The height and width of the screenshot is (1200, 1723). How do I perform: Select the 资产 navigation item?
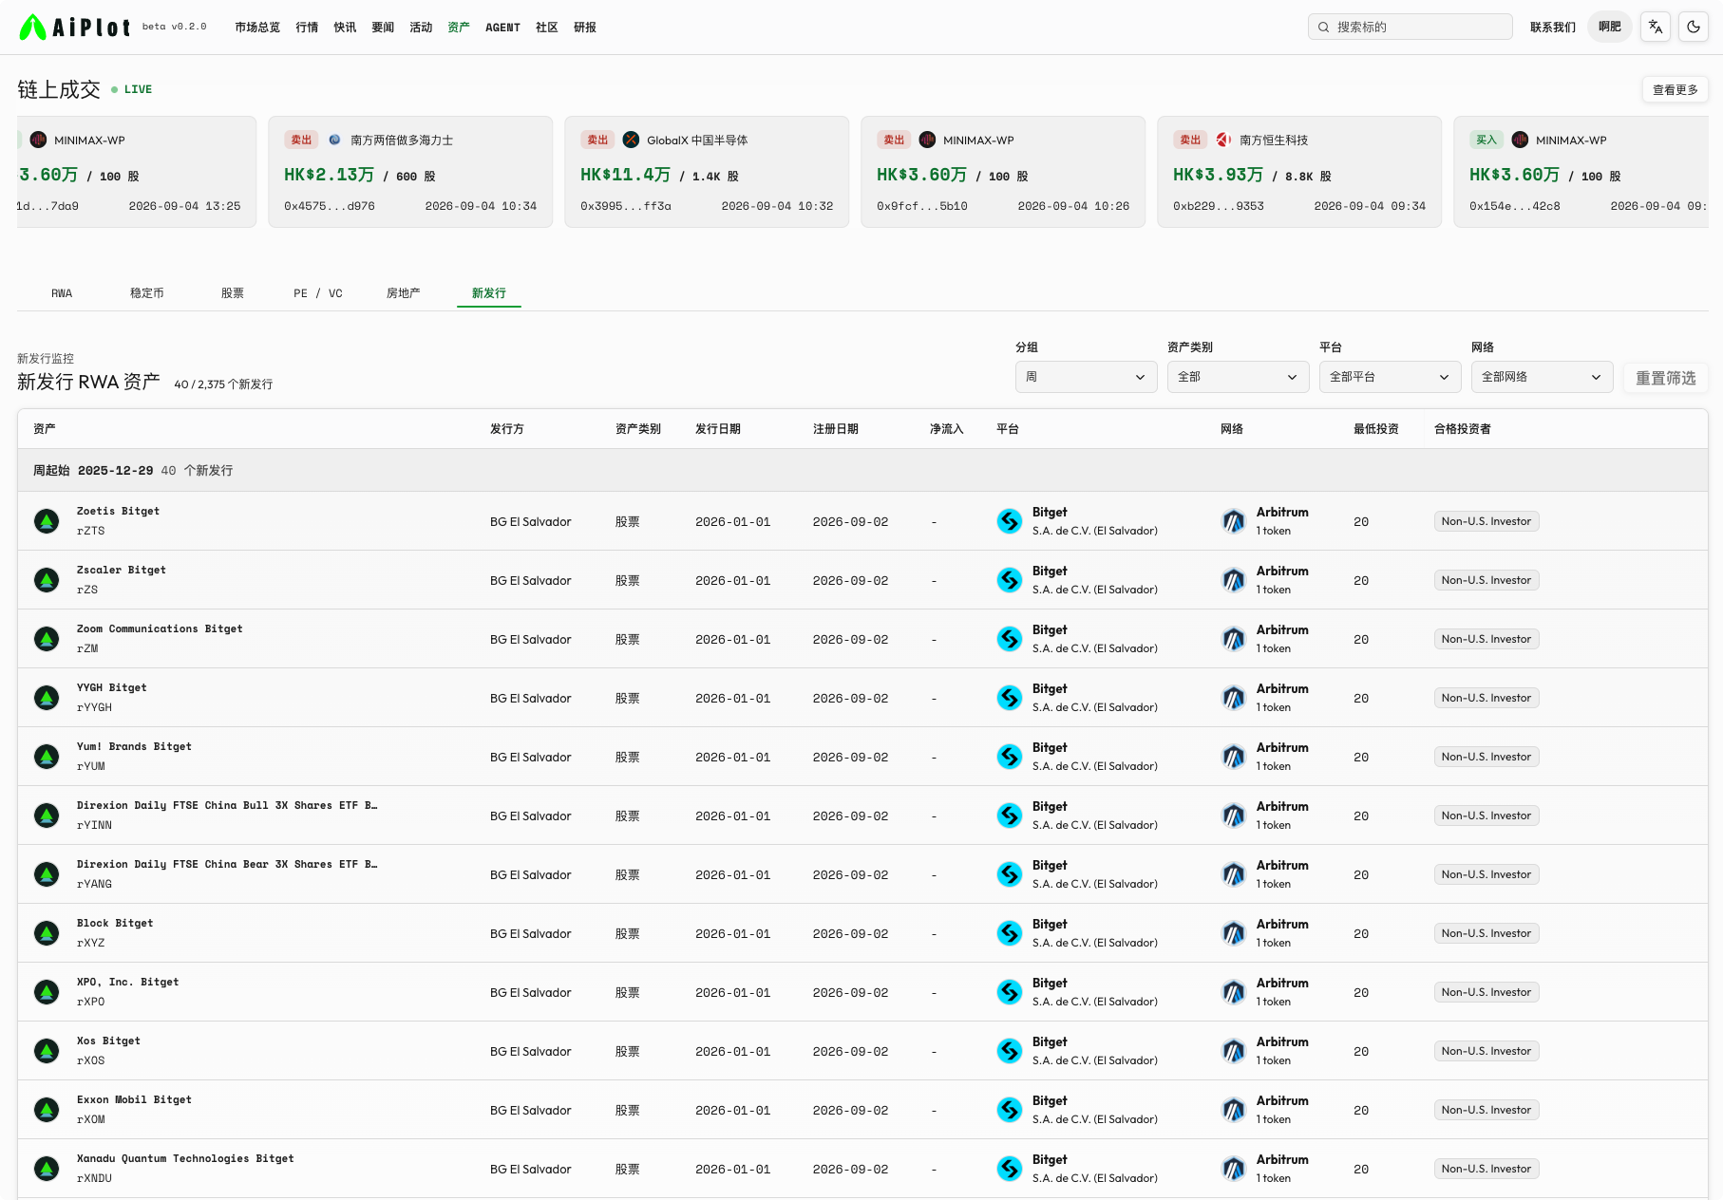(459, 28)
